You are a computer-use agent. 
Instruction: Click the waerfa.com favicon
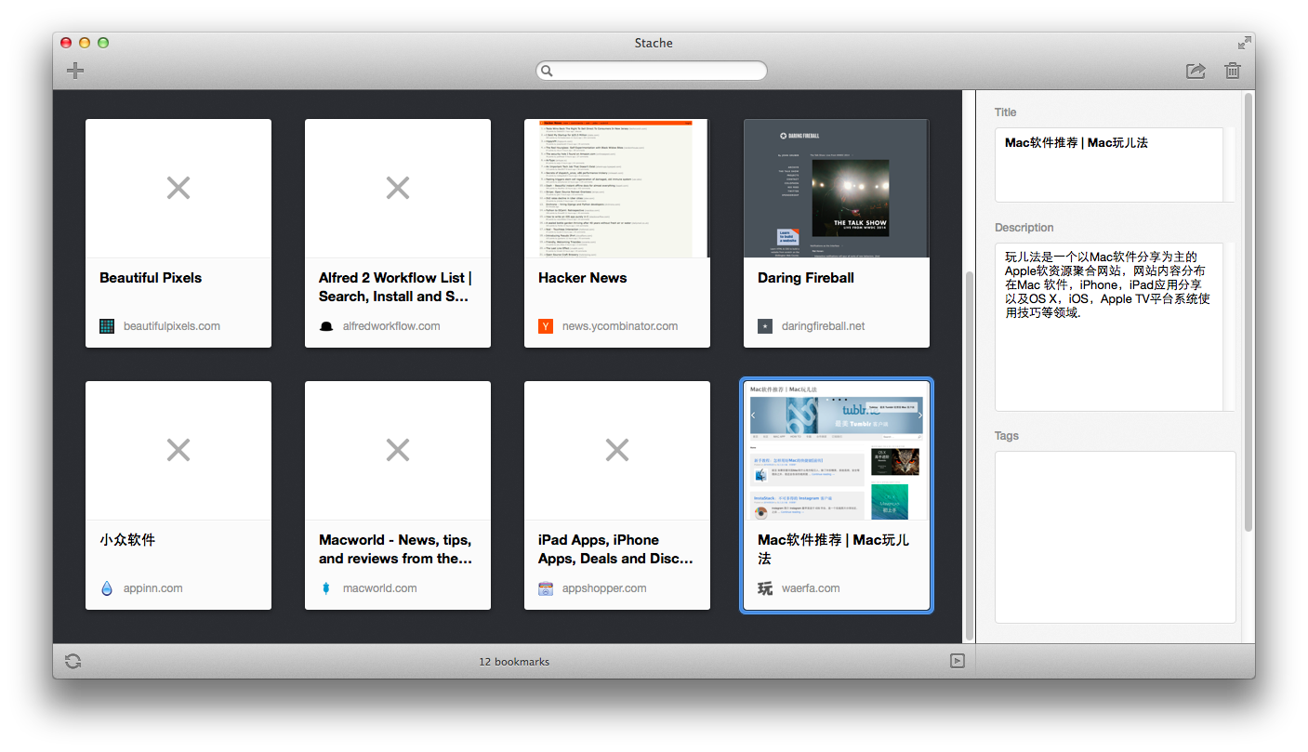(765, 588)
